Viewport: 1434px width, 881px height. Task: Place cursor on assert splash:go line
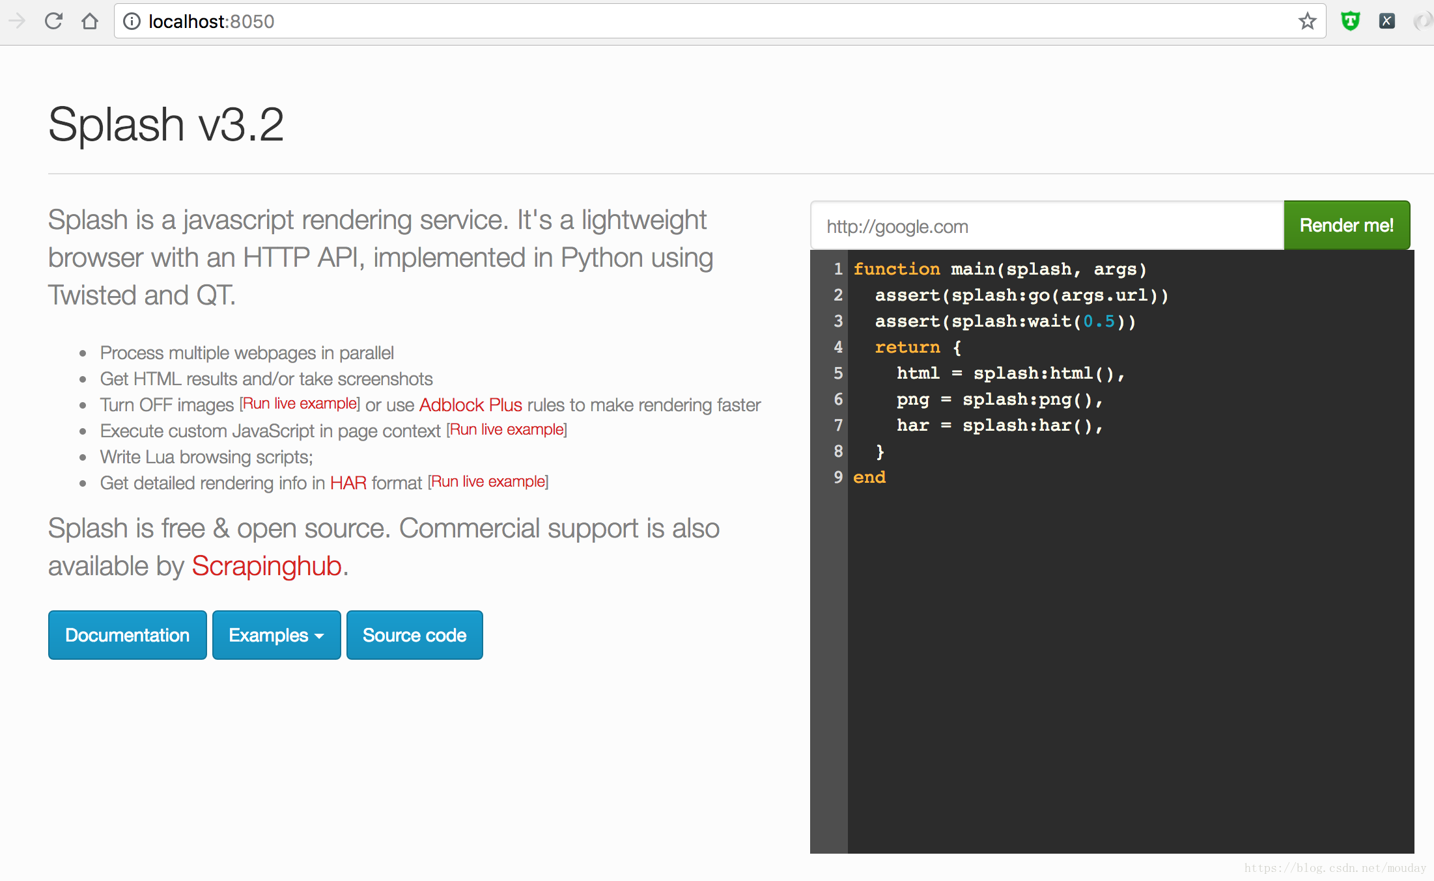(1022, 295)
